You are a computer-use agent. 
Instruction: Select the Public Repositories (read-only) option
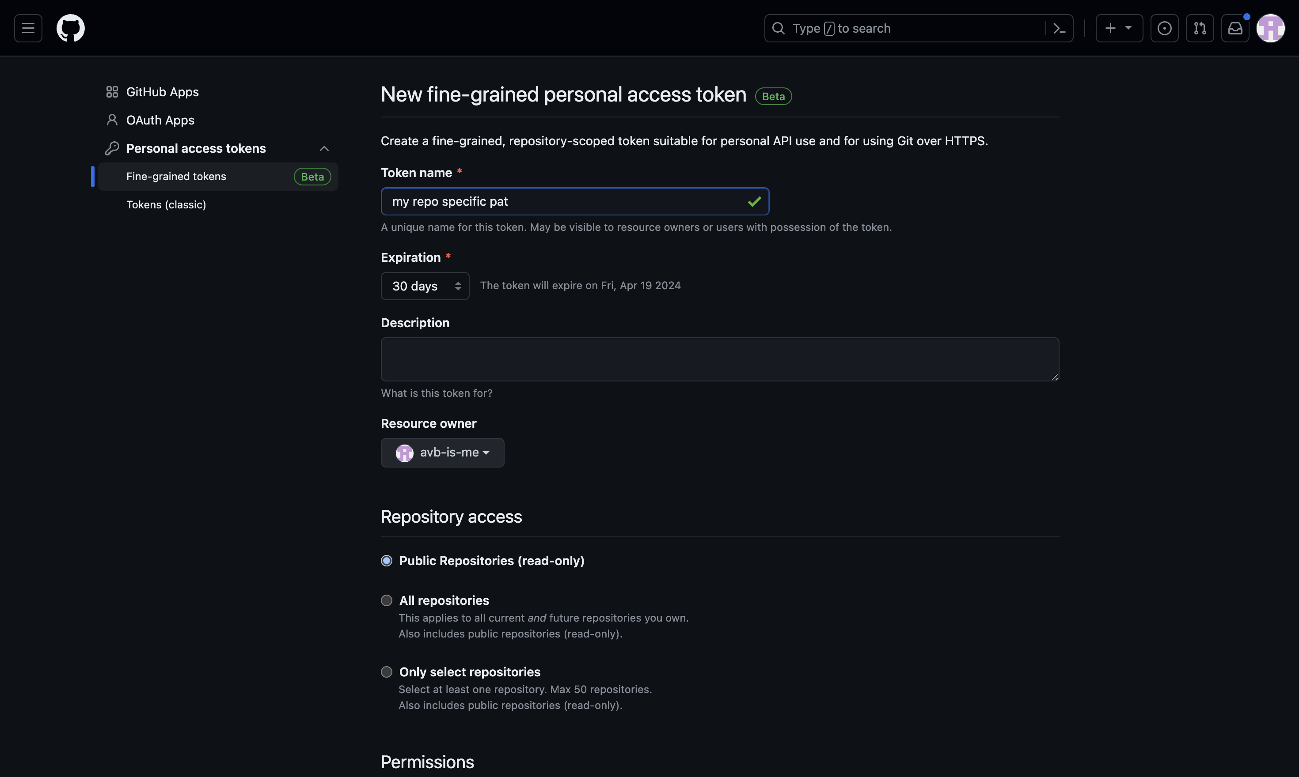coord(387,560)
